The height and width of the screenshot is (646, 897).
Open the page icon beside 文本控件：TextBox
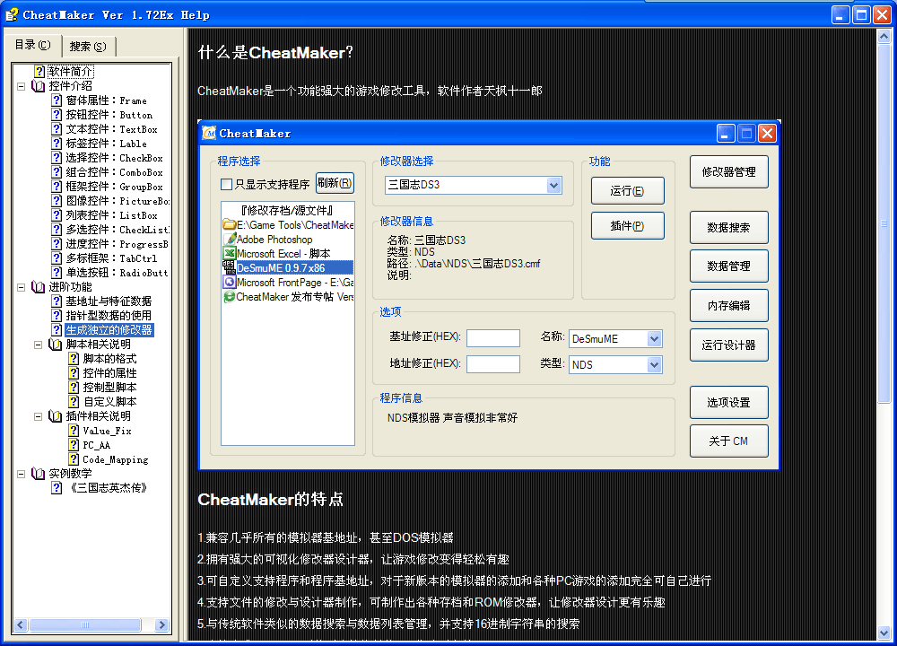(x=57, y=128)
